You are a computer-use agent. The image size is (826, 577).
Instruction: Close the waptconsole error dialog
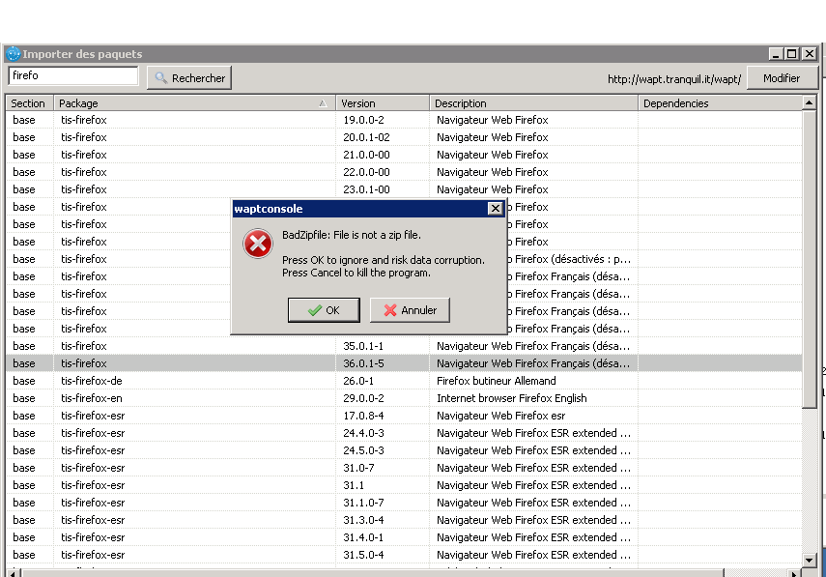(496, 209)
